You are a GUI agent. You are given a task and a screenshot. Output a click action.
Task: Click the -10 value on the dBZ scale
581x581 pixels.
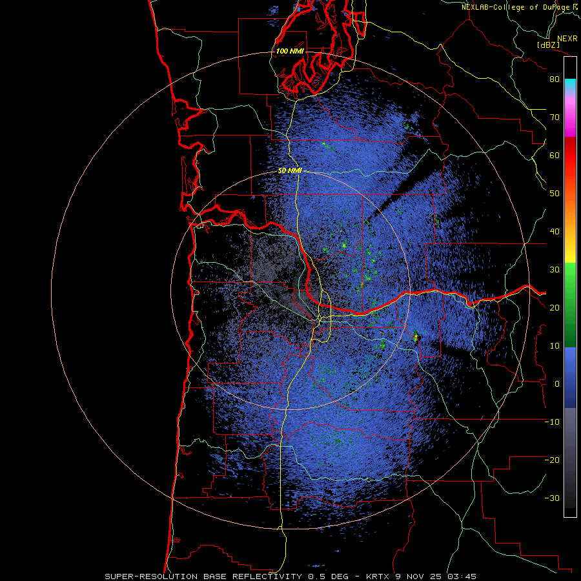click(x=552, y=422)
